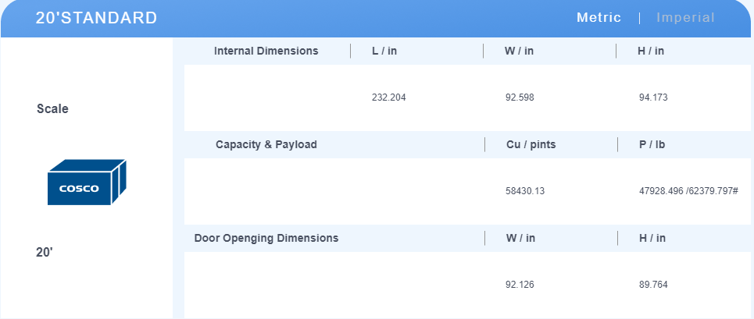Click the Internal Dimensions heading
754x319 pixels.
[x=266, y=51]
